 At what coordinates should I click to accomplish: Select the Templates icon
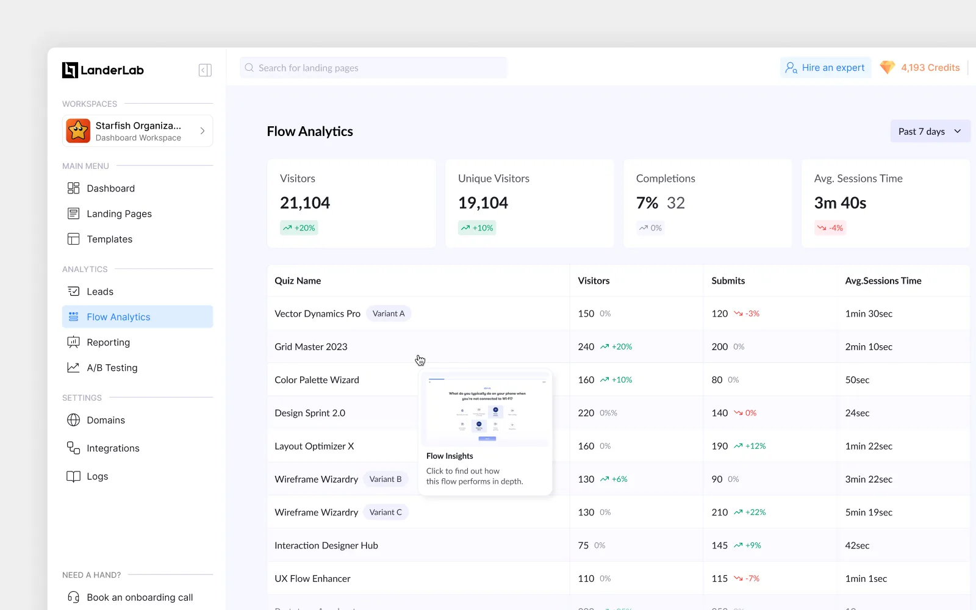coord(73,239)
